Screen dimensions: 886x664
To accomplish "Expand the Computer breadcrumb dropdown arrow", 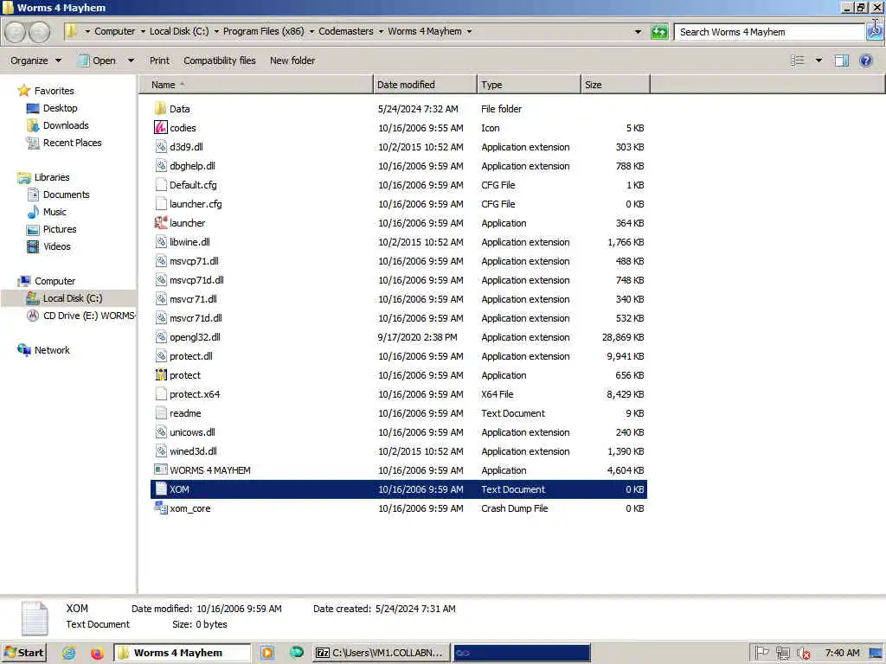I will pyautogui.click(x=143, y=32).
